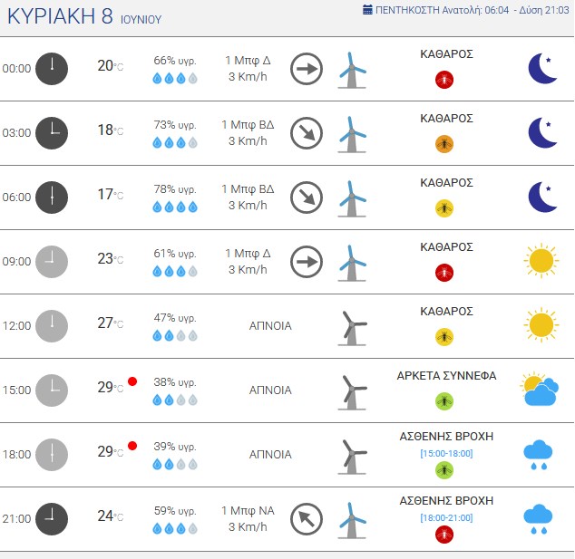Click the clock icon for 18:00
This screenshot has width=575, height=559.
(x=52, y=455)
